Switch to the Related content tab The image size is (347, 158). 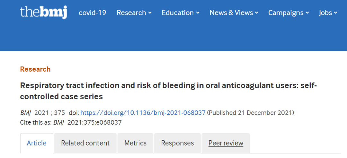85,143
